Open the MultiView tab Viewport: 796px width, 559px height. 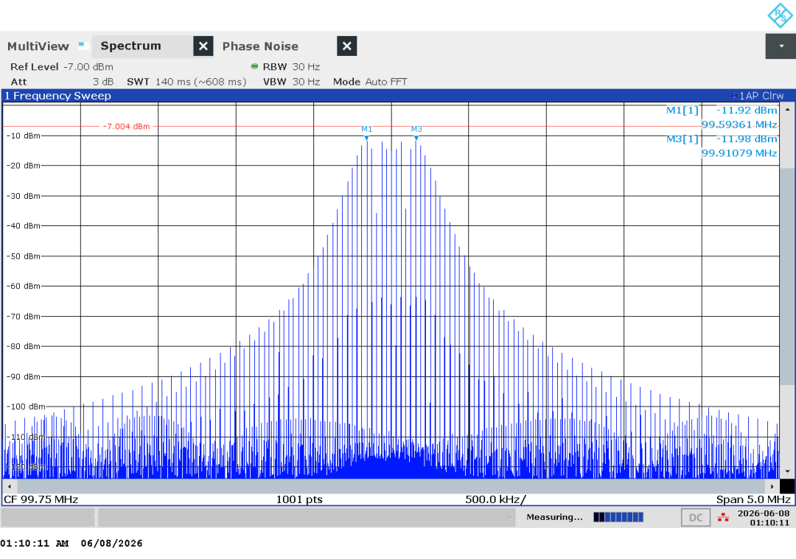pos(38,46)
